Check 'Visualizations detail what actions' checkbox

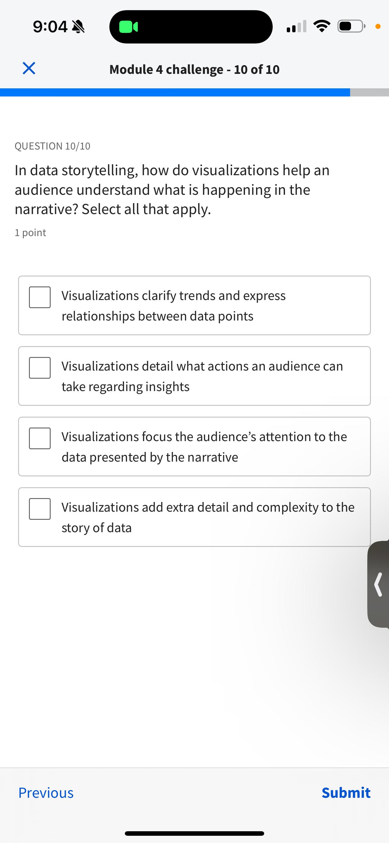click(40, 368)
